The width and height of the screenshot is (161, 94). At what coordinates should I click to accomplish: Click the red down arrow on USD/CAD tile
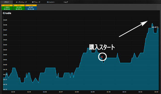point(2,5)
